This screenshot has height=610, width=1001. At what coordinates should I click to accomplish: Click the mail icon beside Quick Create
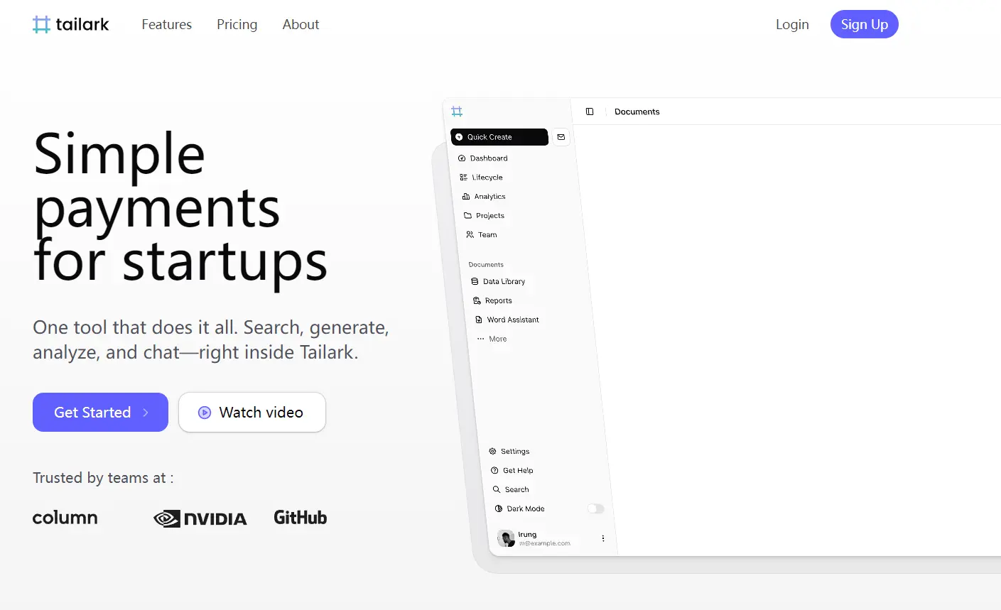click(x=561, y=137)
